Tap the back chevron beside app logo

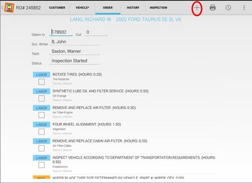click(2, 8)
